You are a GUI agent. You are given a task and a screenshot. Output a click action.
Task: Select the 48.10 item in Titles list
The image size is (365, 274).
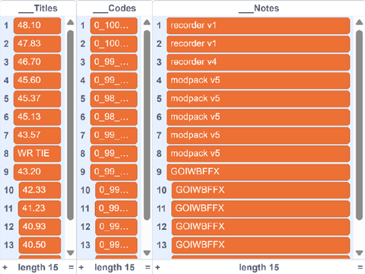pyautogui.click(x=37, y=26)
